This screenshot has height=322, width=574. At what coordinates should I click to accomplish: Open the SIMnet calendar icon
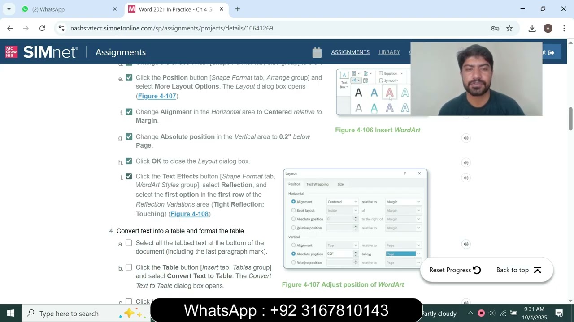(317, 52)
